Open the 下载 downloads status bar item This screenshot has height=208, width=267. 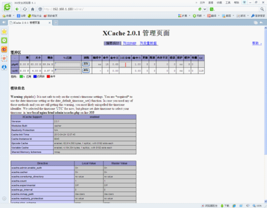pos(225,206)
